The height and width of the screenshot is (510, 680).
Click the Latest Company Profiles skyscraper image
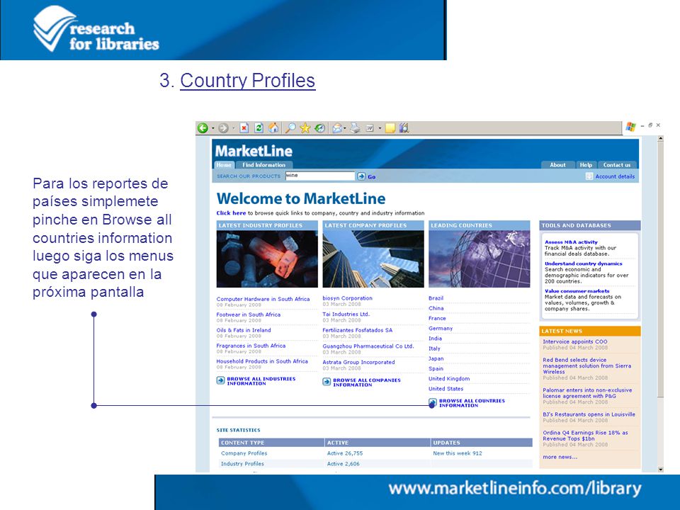tap(373, 259)
